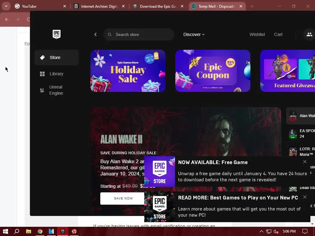Close the Temp Mail browser tab
This screenshot has width=315, height=236.
tap(241, 6)
